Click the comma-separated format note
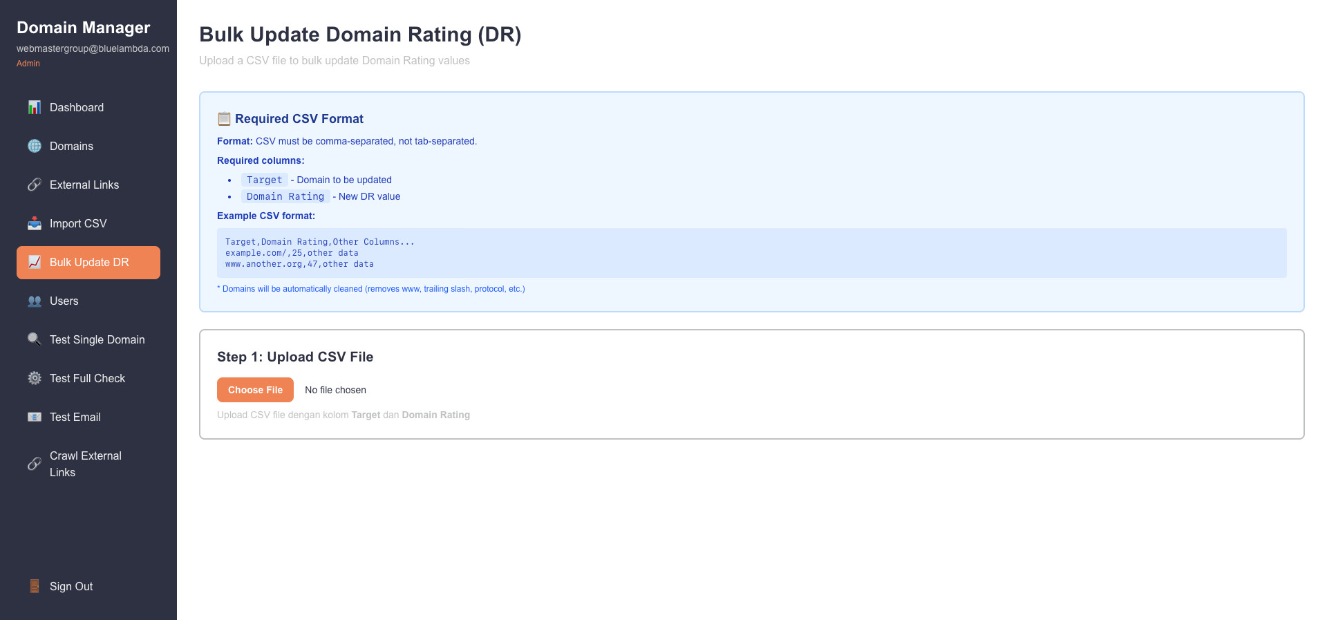The height and width of the screenshot is (620, 1327). (347, 141)
